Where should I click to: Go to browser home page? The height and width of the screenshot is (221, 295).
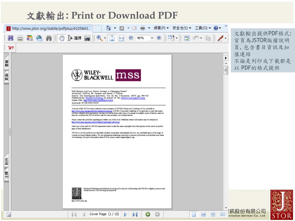coord(109,28)
